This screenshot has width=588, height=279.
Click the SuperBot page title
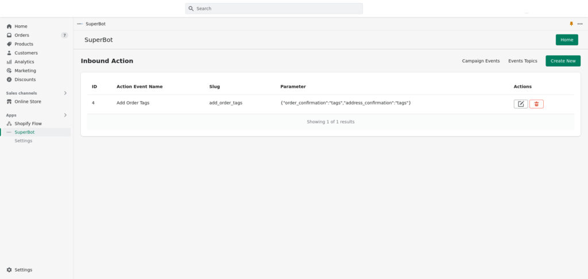(x=99, y=40)
